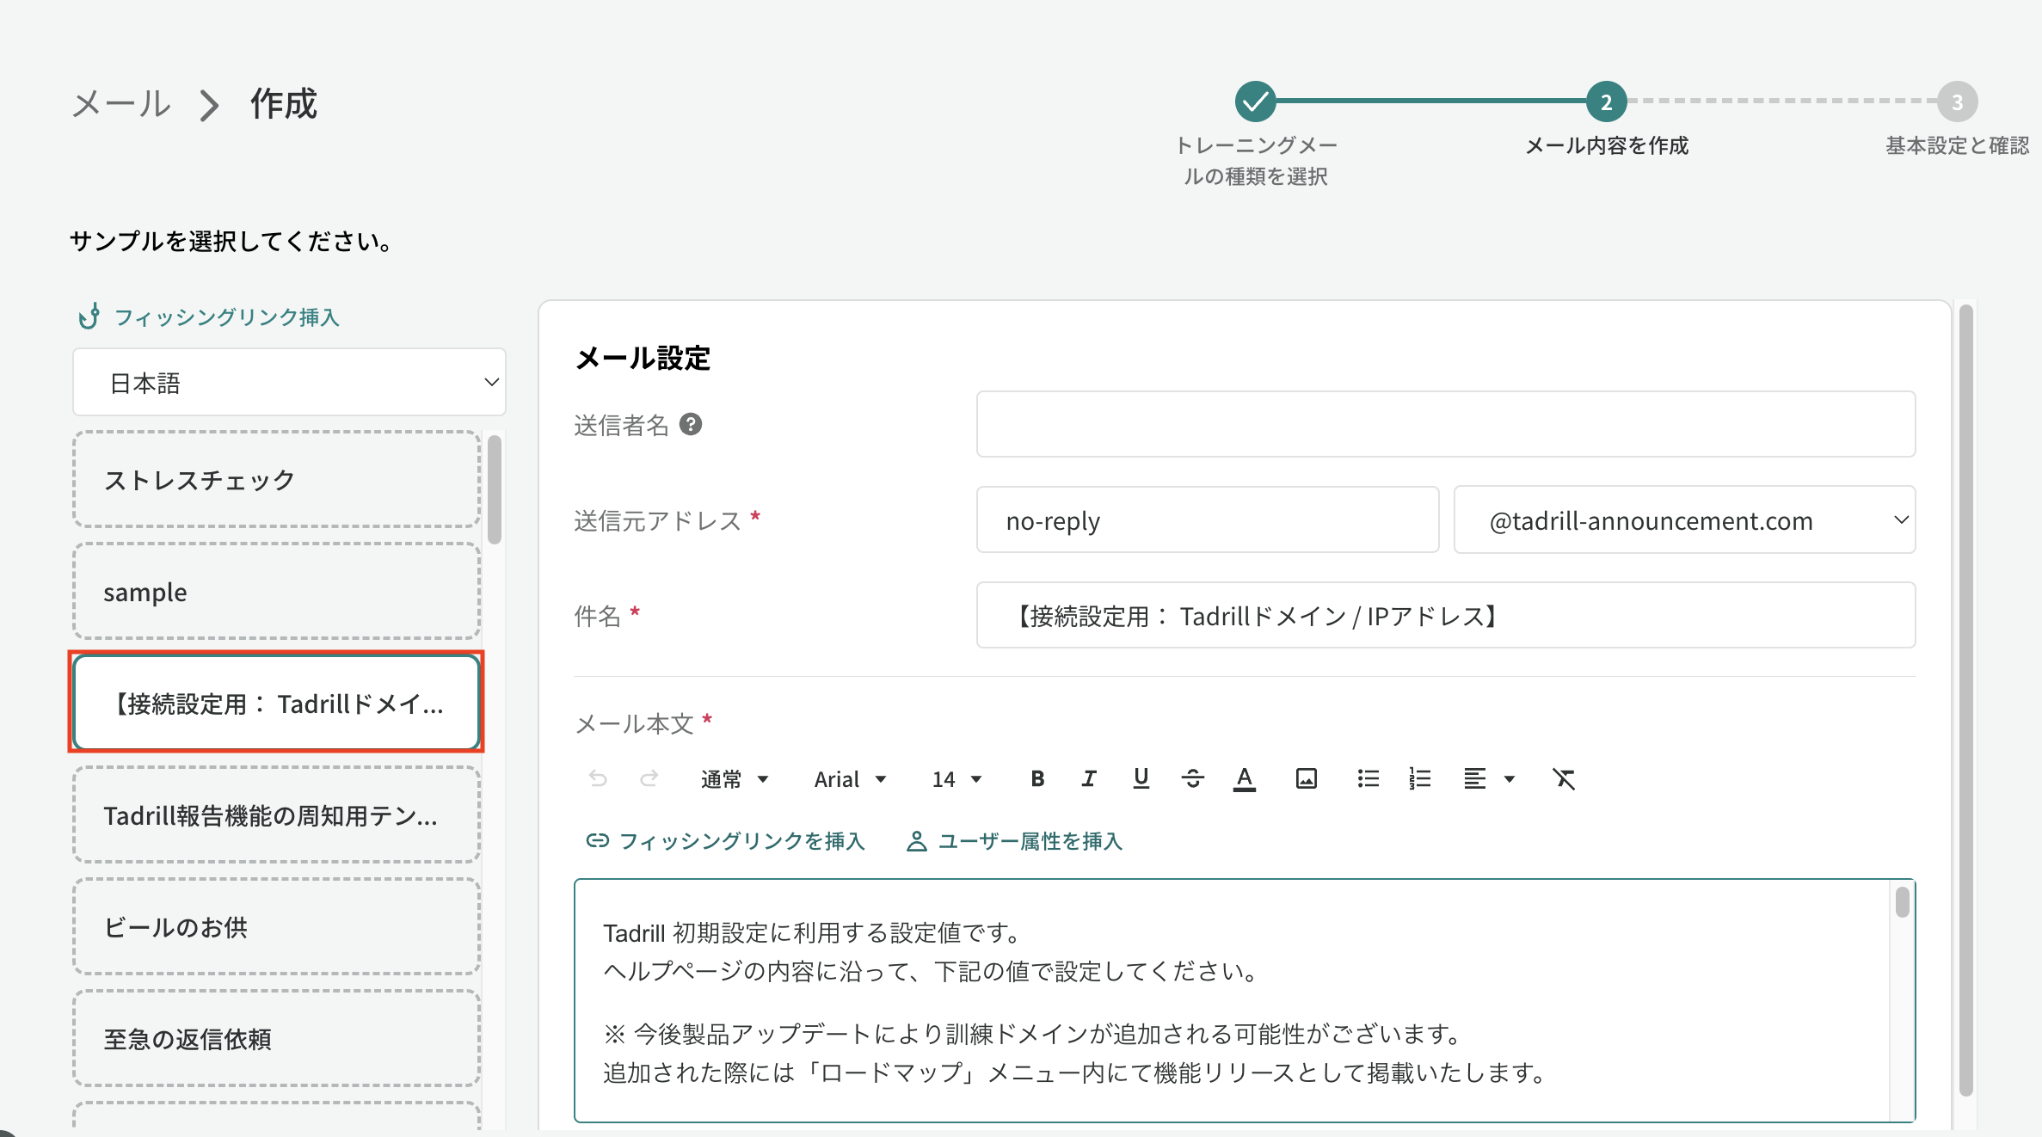Screen dimensions: 2042x1137
Task: Click the mail body editor scrollbar
Action: [1902, 902]
